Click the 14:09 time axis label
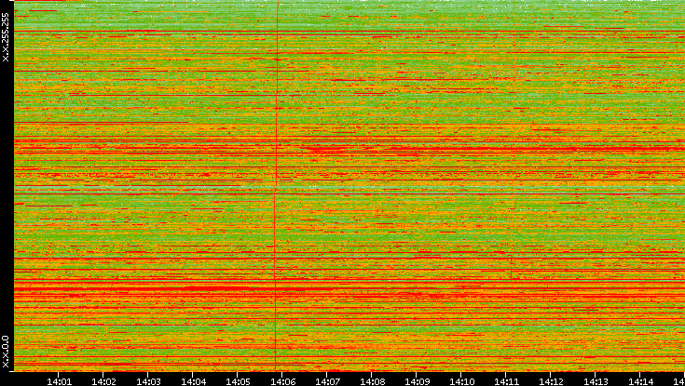 [x=417, y=381]
